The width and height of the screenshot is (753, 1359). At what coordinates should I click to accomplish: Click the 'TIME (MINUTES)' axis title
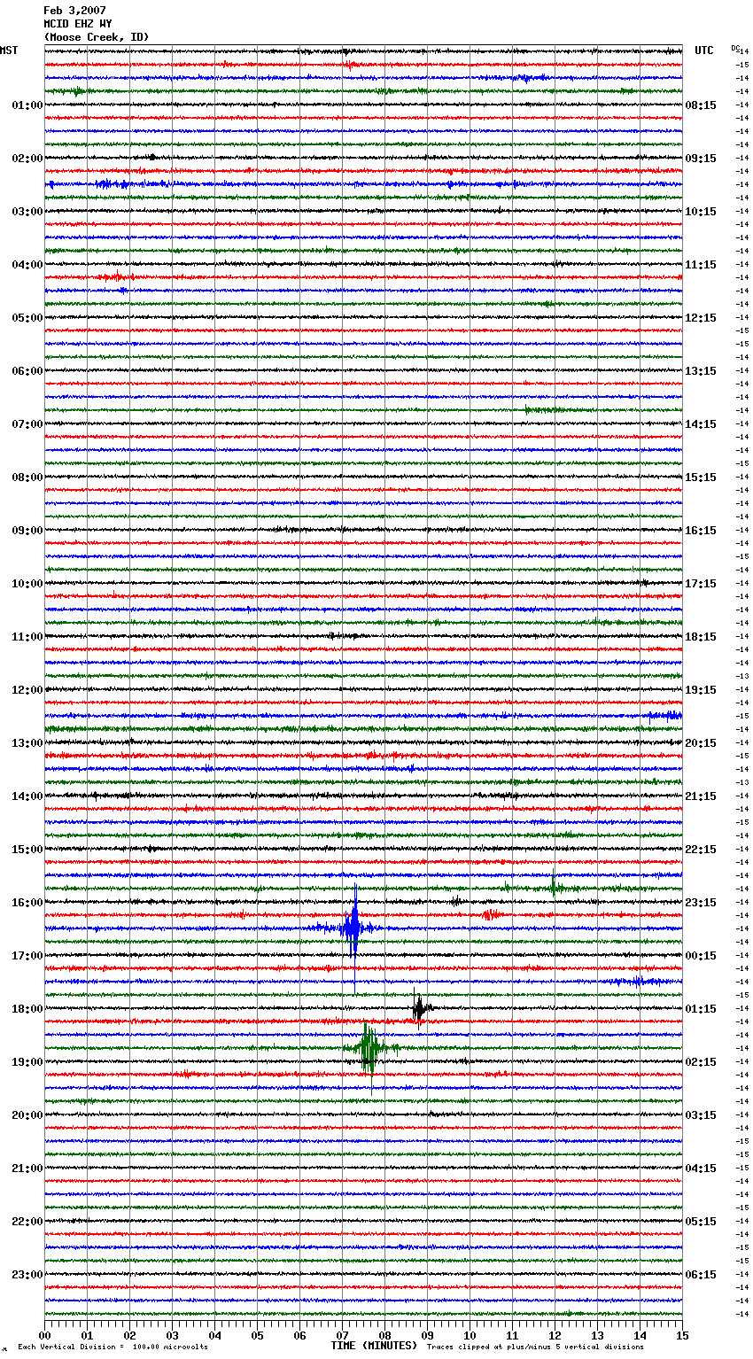[374, 1346]
